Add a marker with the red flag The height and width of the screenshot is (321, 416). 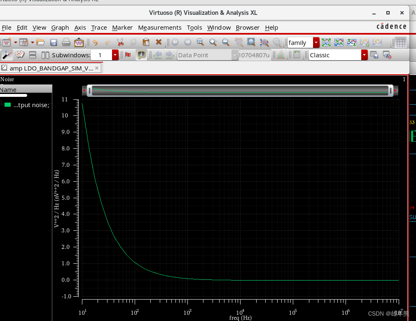(x=128, y=55)
